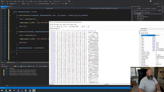Click Open file icon in HxD toolbar
164x92 pixels.
click(52, 27)
